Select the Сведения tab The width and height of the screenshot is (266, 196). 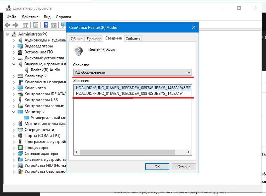pyautogui.click(x=114, y=38)
